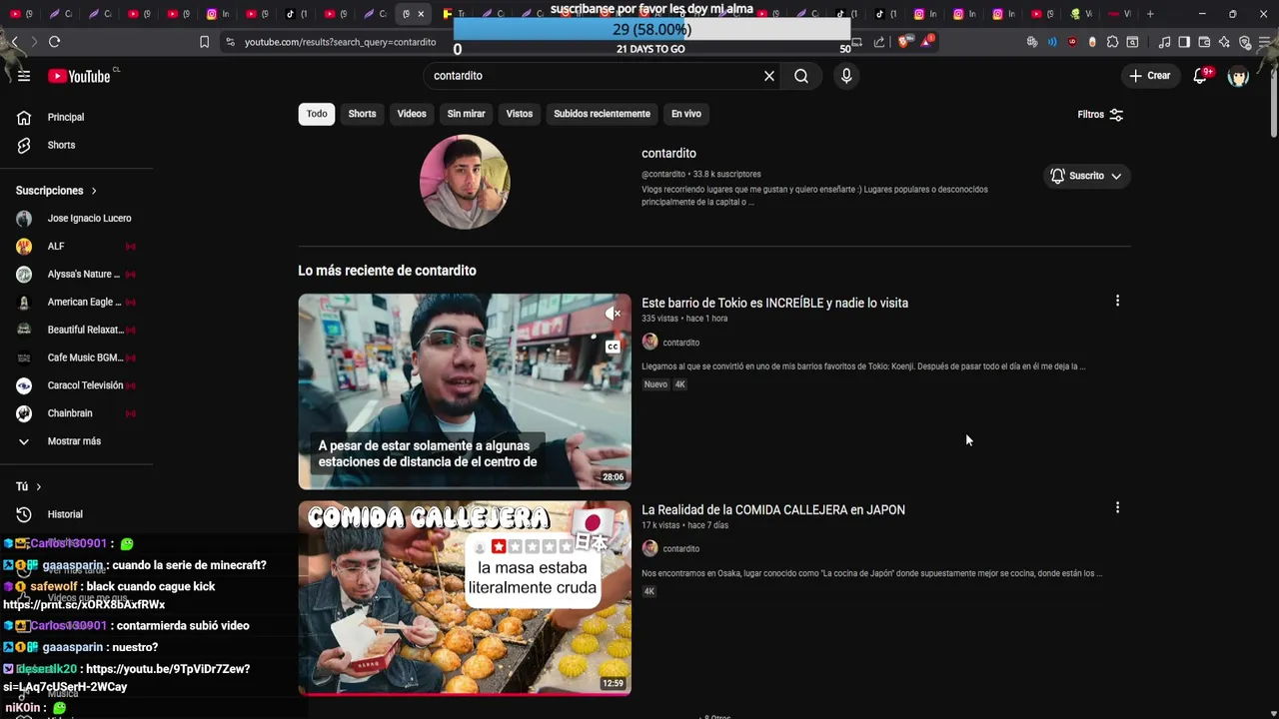
Task: Unmute the Tokio video preview
Action: pyautogui.click(x=613, y=314)
